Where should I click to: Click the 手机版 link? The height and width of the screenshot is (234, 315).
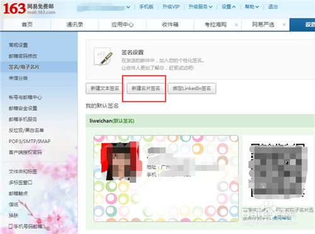pyautogui.click(x=146, y=7)
